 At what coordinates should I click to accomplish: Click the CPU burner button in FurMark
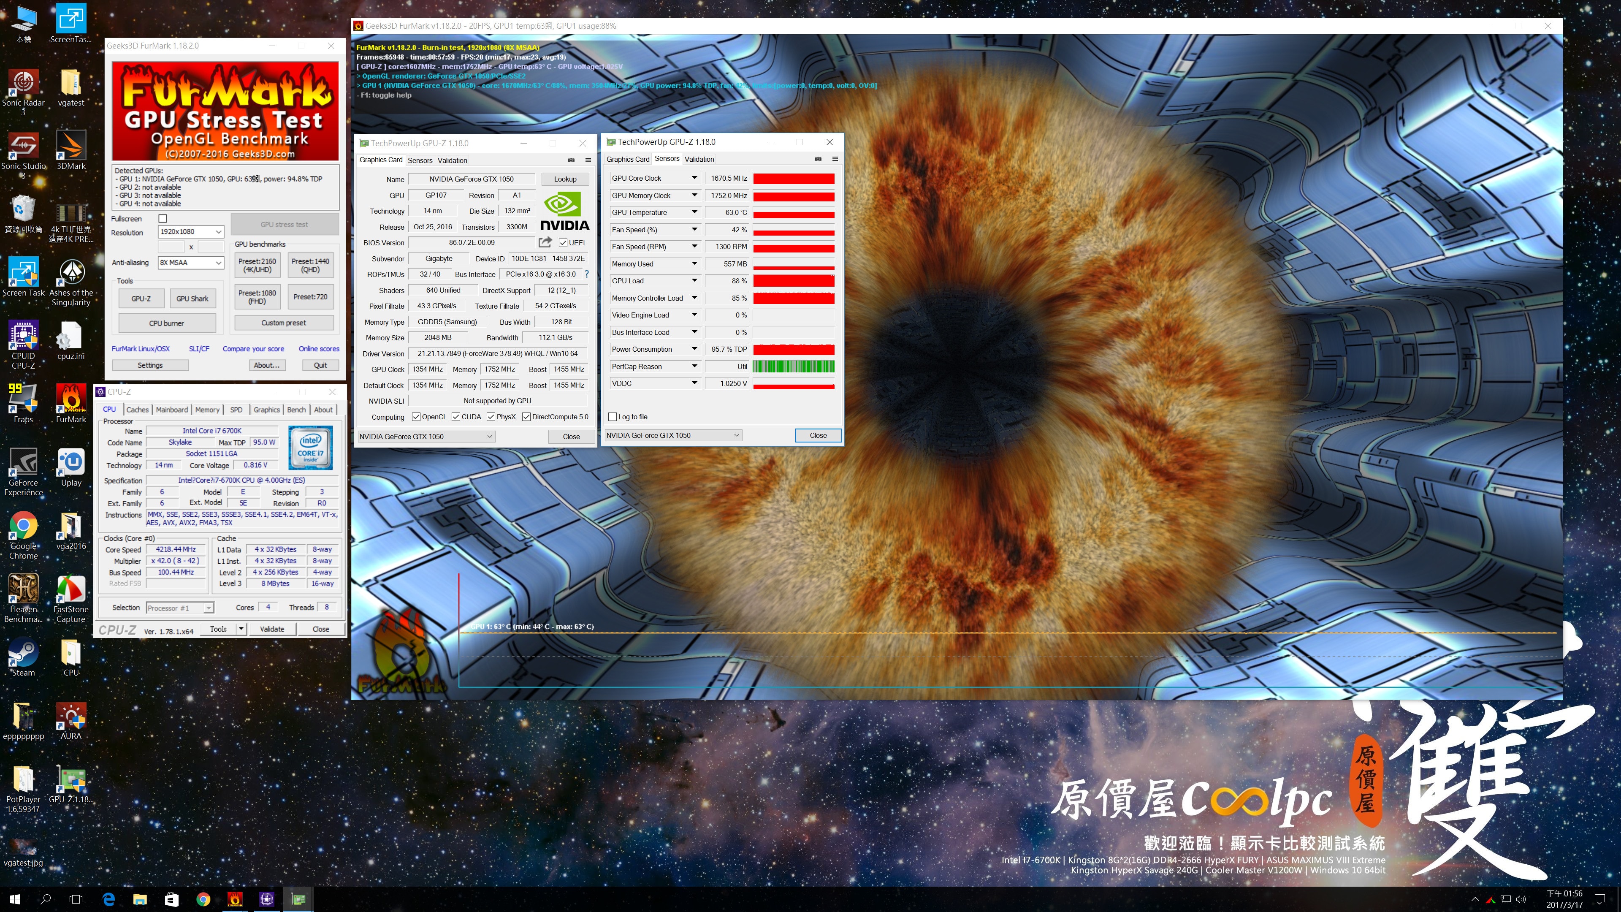point(167,323)
